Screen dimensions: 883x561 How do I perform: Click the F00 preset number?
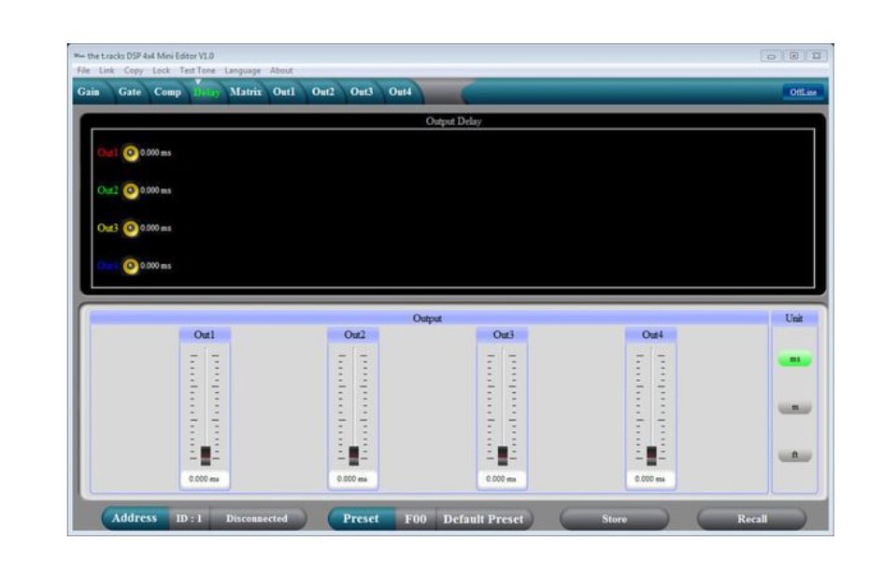(x=416, y=518)
